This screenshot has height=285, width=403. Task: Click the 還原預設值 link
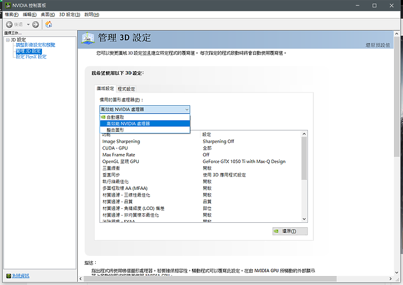pyautogui.click(x=378, y=45)
